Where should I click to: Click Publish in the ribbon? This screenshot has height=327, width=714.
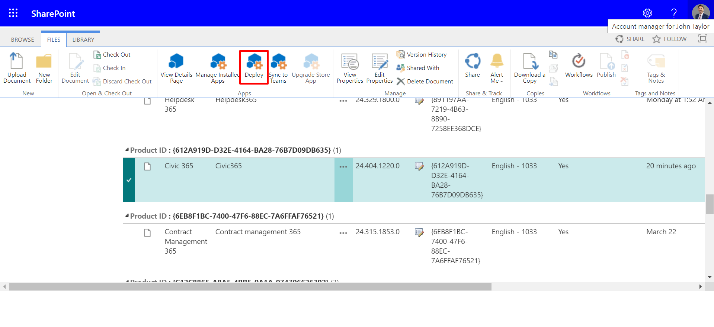[x=606, y=65]
